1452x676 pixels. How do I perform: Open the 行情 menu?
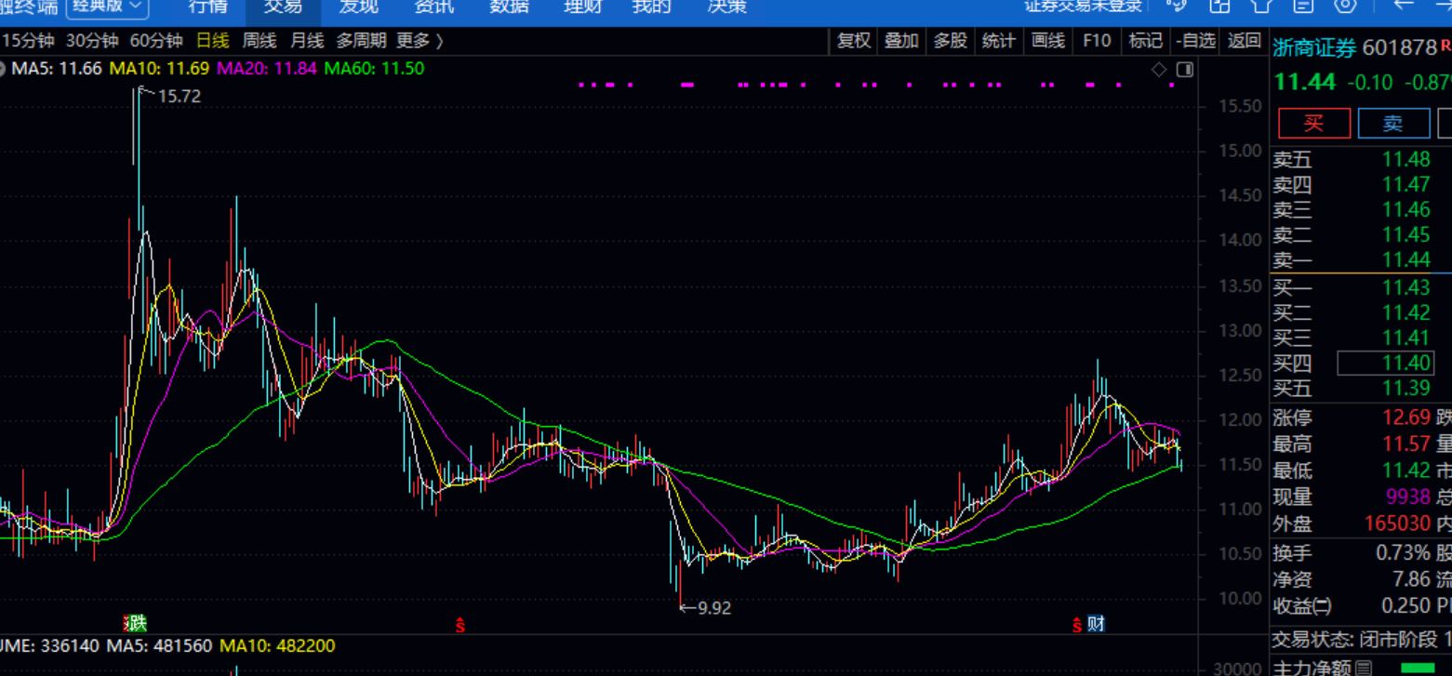pyautogui.click(x=207, y=7)
